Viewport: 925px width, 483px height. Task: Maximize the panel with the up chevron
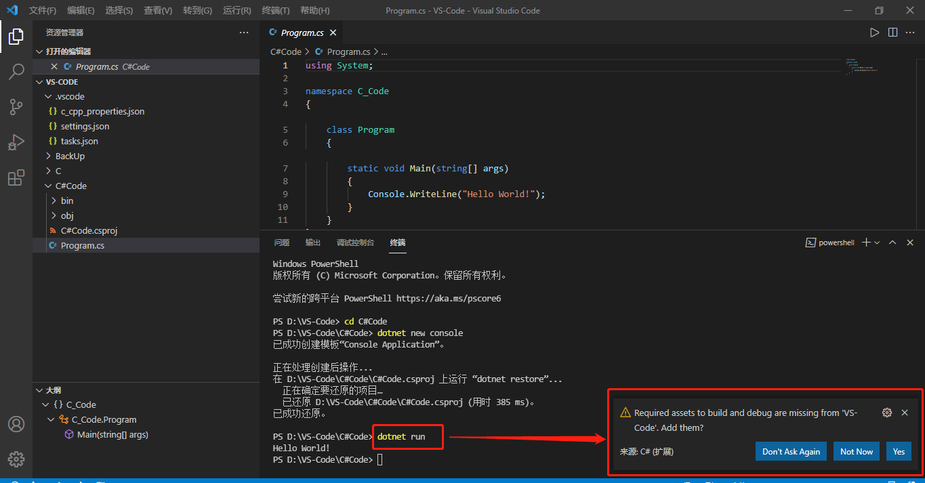[892, 242]
